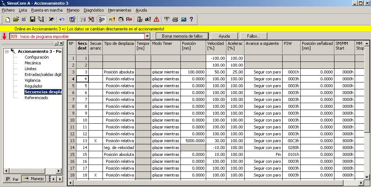Select Entradas/salidas digit in the tree

(x=43, y=75)
